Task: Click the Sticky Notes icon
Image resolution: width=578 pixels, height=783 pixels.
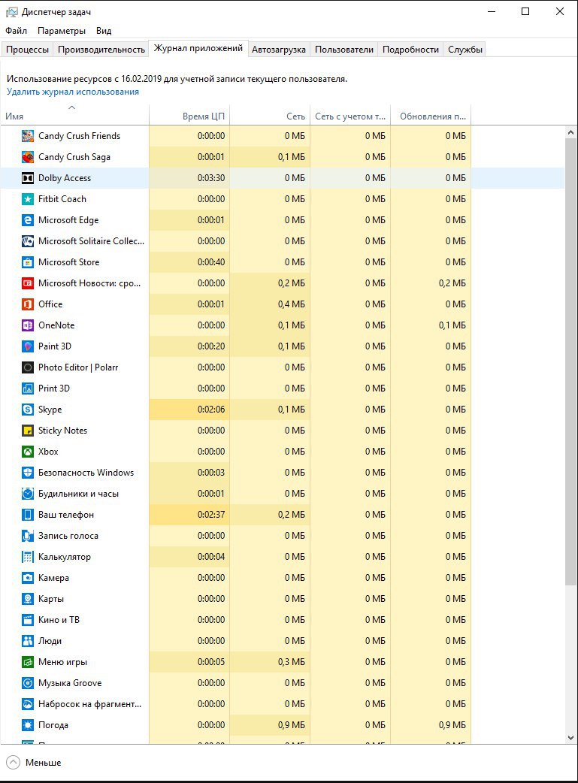Action: tap(28, 431)
